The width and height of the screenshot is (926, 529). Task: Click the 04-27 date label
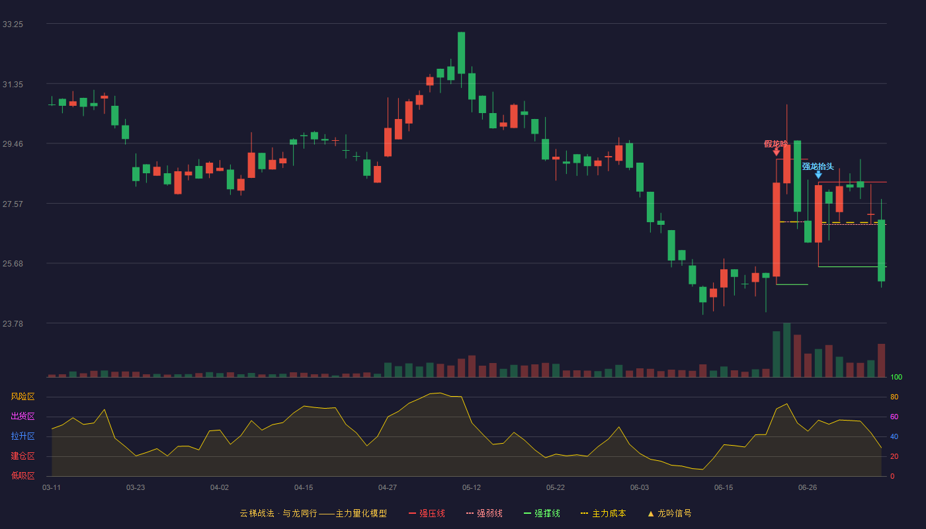click(x=388, y=487)
